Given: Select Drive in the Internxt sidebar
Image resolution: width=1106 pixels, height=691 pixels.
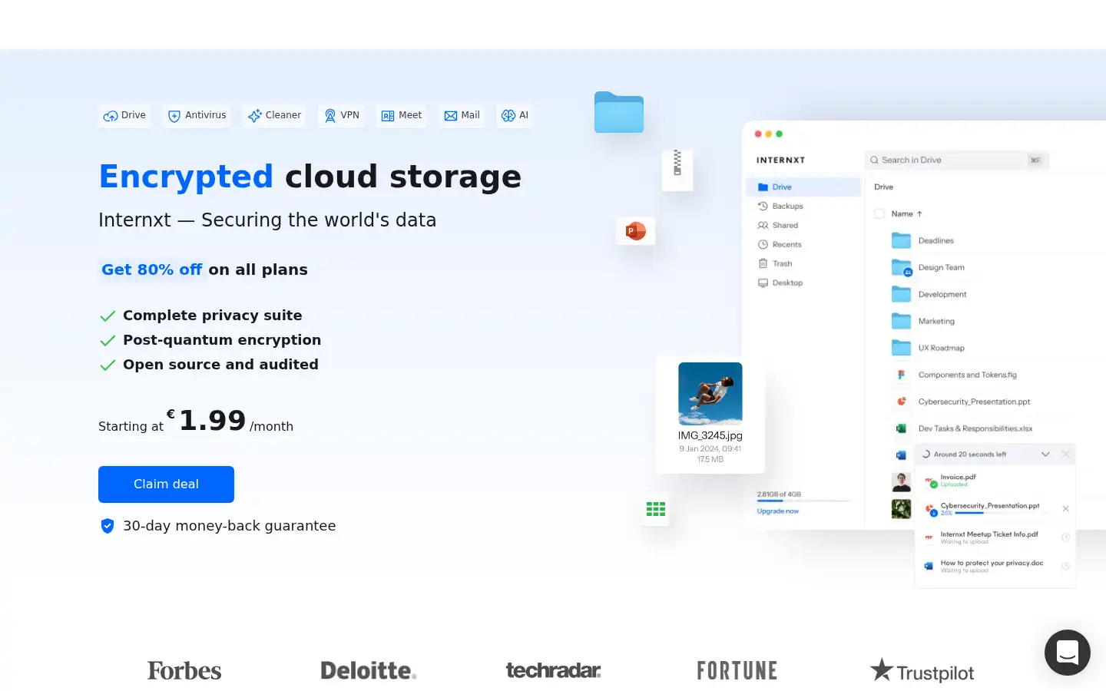Looking at the screenshot, I should point(803,187).
